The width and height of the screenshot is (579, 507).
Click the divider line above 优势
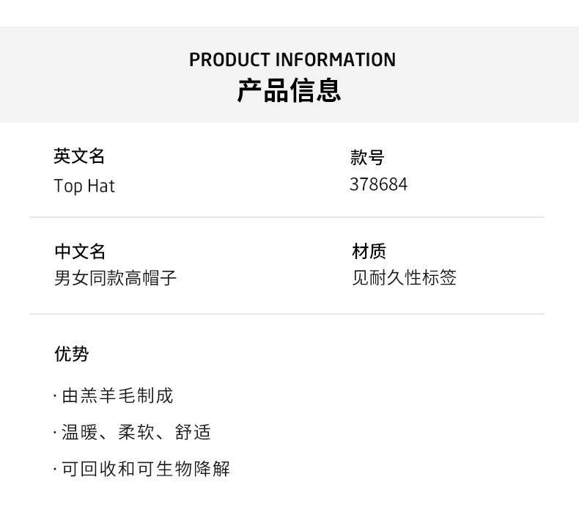click(287, 314)
